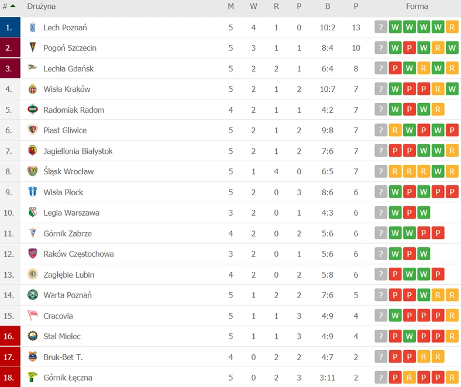Sort by the Drużyna column header
The image size is (461, 387).
[41, 6]
